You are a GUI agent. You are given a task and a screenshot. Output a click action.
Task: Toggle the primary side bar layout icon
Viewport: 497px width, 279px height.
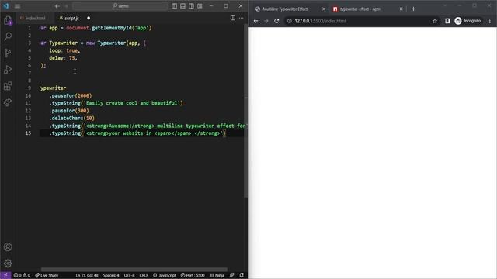coord(174,6)
